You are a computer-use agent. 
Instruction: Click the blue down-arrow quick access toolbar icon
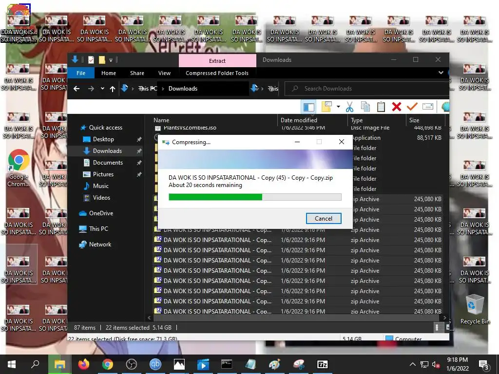(x=75, y=59)
